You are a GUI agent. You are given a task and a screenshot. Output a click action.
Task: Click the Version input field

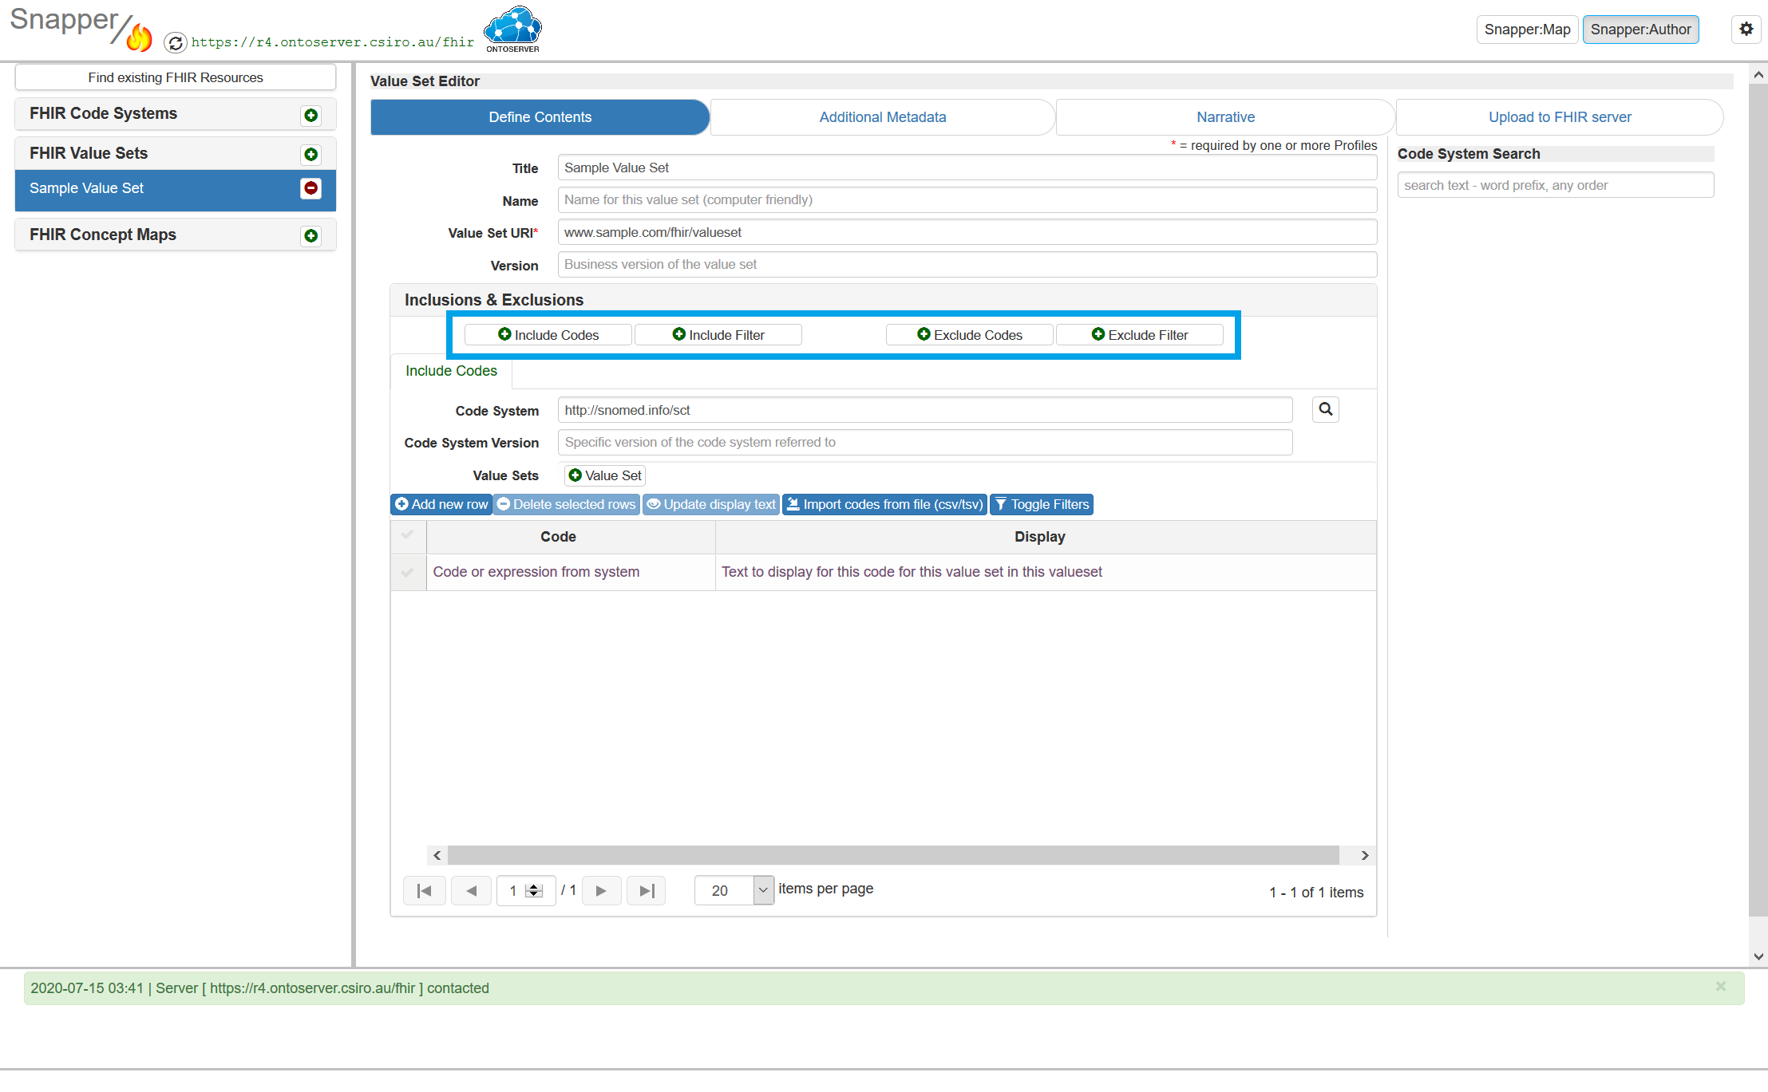(967, 264)
